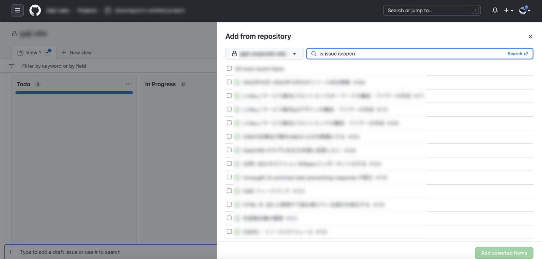Viewport: 542px width, 259px height.
Task: Click the Add selected items button
Action: coord(504,253)
